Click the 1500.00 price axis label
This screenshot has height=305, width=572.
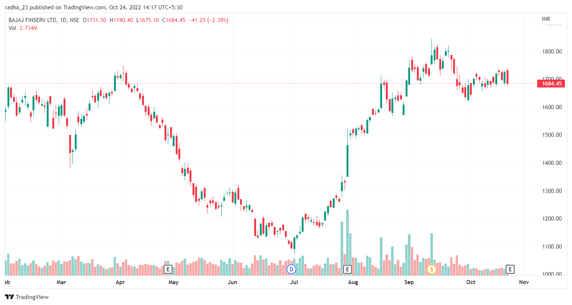(x=552, y=135)
